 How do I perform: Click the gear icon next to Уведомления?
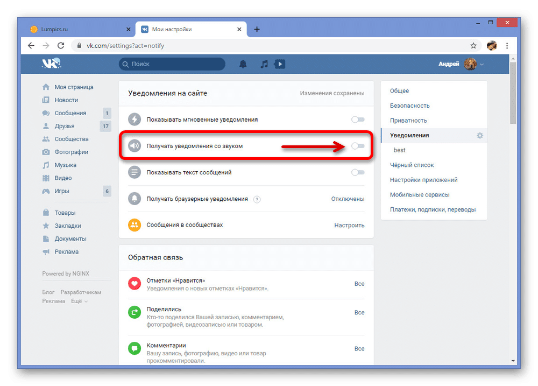[480, 136]
